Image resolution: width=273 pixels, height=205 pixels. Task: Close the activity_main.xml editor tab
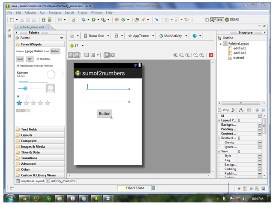click(47, 27)
